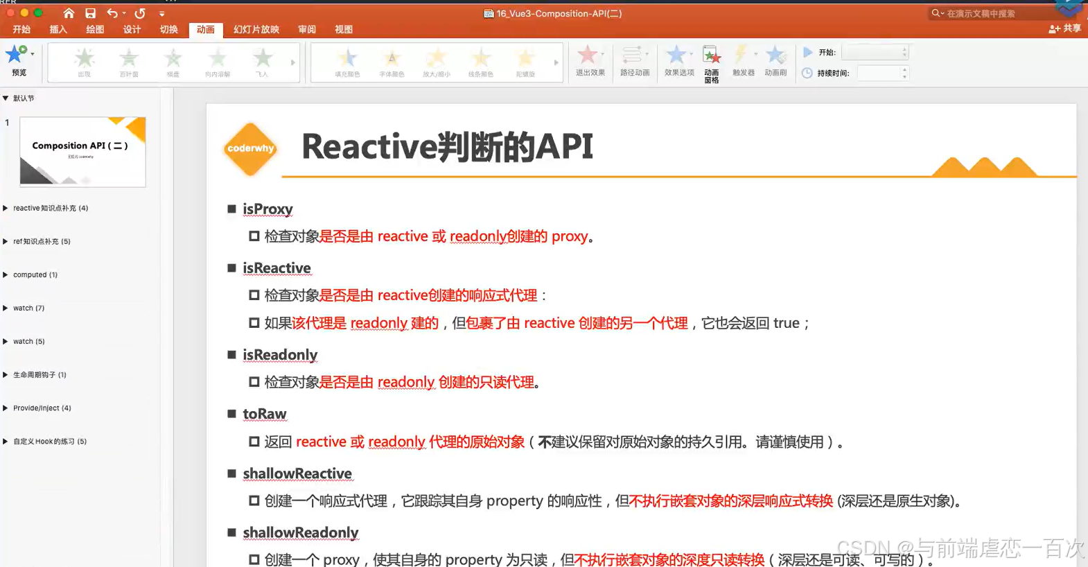Redo with the circular arrow icon
The width and height of the screenshot is (1088, 567).
pos(140,13)
